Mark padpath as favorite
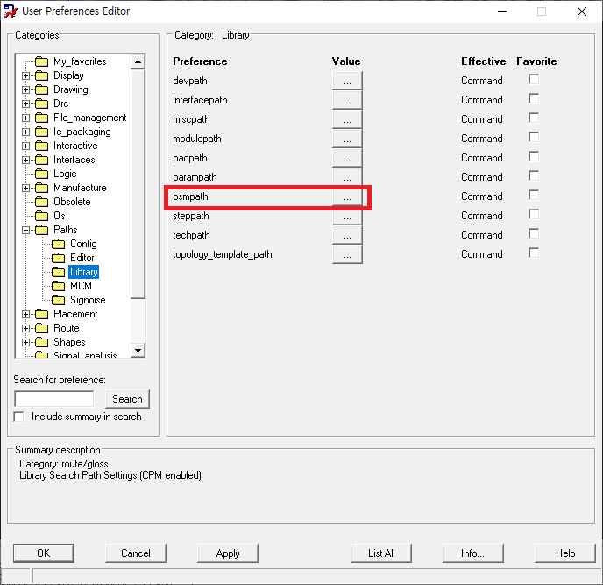The height and width of the screenshot is (585, 603). (534, 157)
